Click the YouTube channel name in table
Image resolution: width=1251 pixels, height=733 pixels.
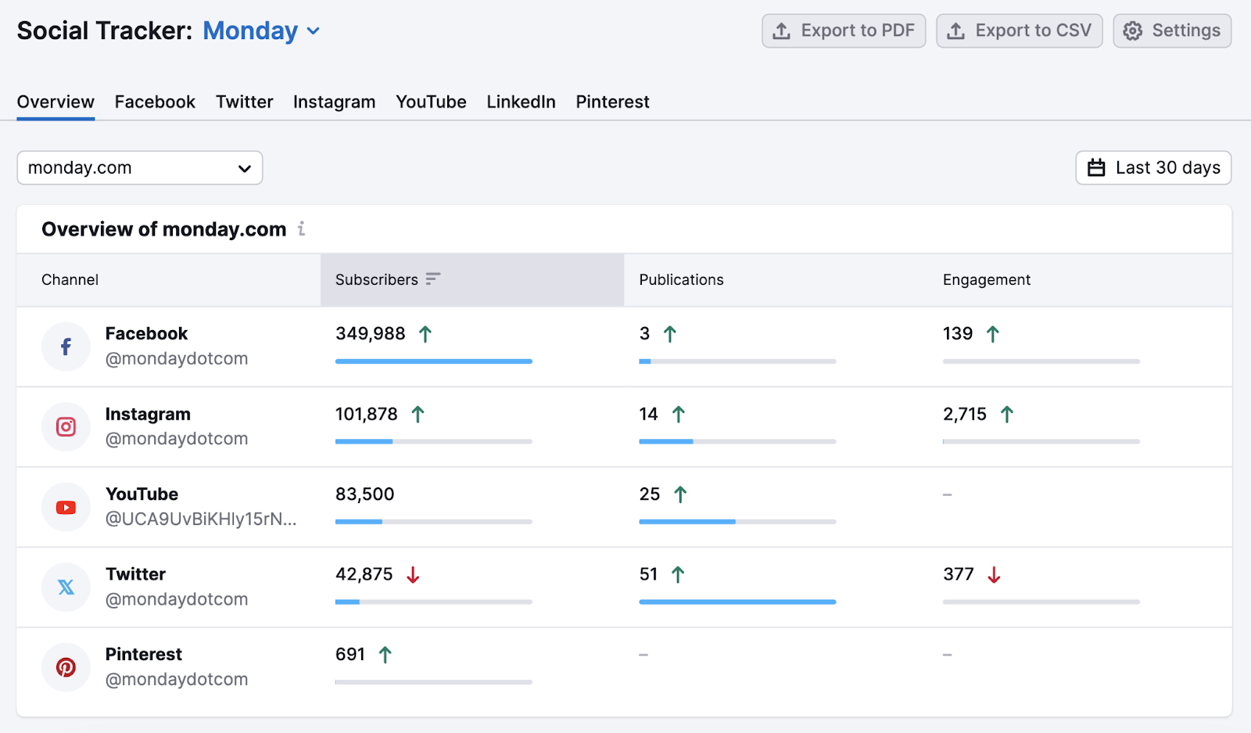tap(142, 494)
